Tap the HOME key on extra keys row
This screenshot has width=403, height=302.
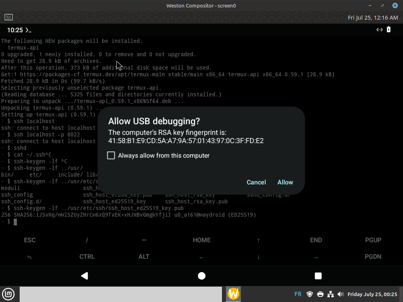tap(201, 240)
